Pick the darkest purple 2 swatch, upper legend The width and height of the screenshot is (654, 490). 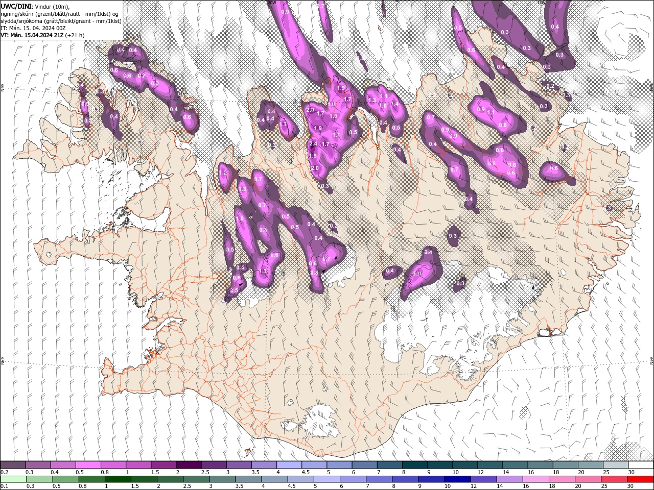pyautogui.click(x=189, y=465)
